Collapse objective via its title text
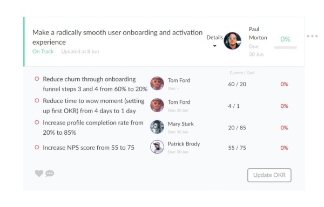324x207 pixels. pyautogui.click(x=117, y=37)
